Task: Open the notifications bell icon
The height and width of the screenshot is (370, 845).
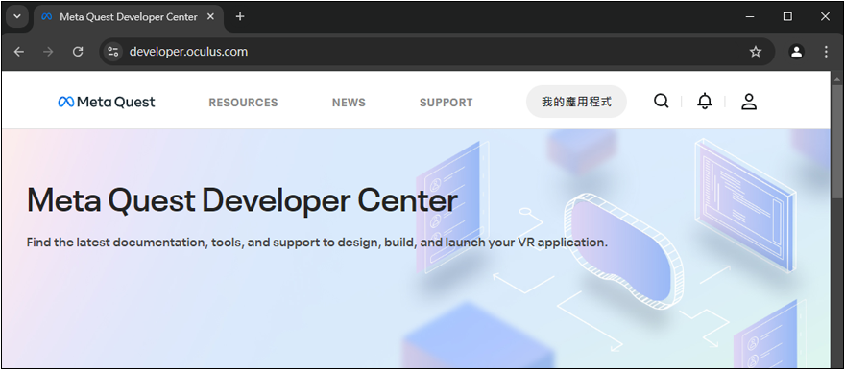Action: pyautogui.click(x=705, y=101)
